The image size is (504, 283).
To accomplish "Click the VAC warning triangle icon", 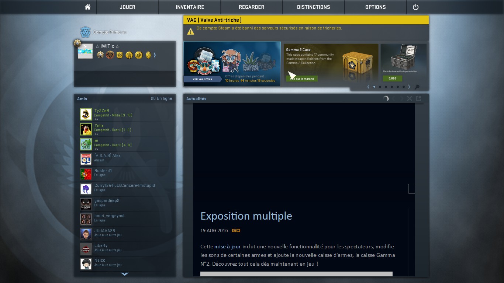I will (x=190, y=31).
